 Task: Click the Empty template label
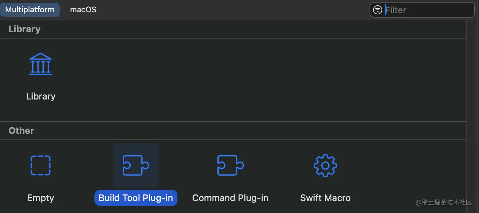click(x=41, y=198)
